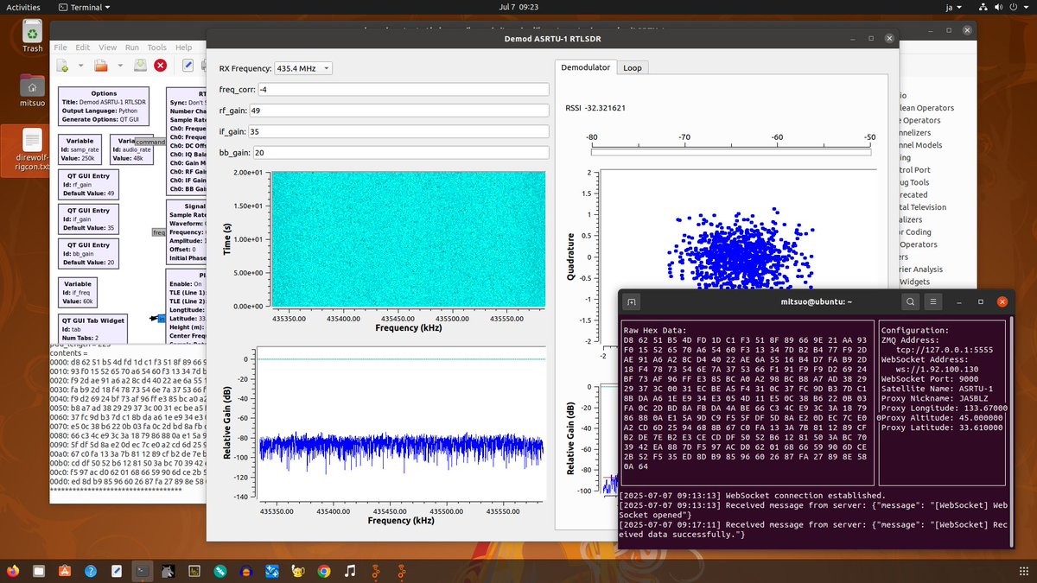This screenshot has height=583, width=1037.
Task: Switch to the Loop tab
Action: point(633,67)
